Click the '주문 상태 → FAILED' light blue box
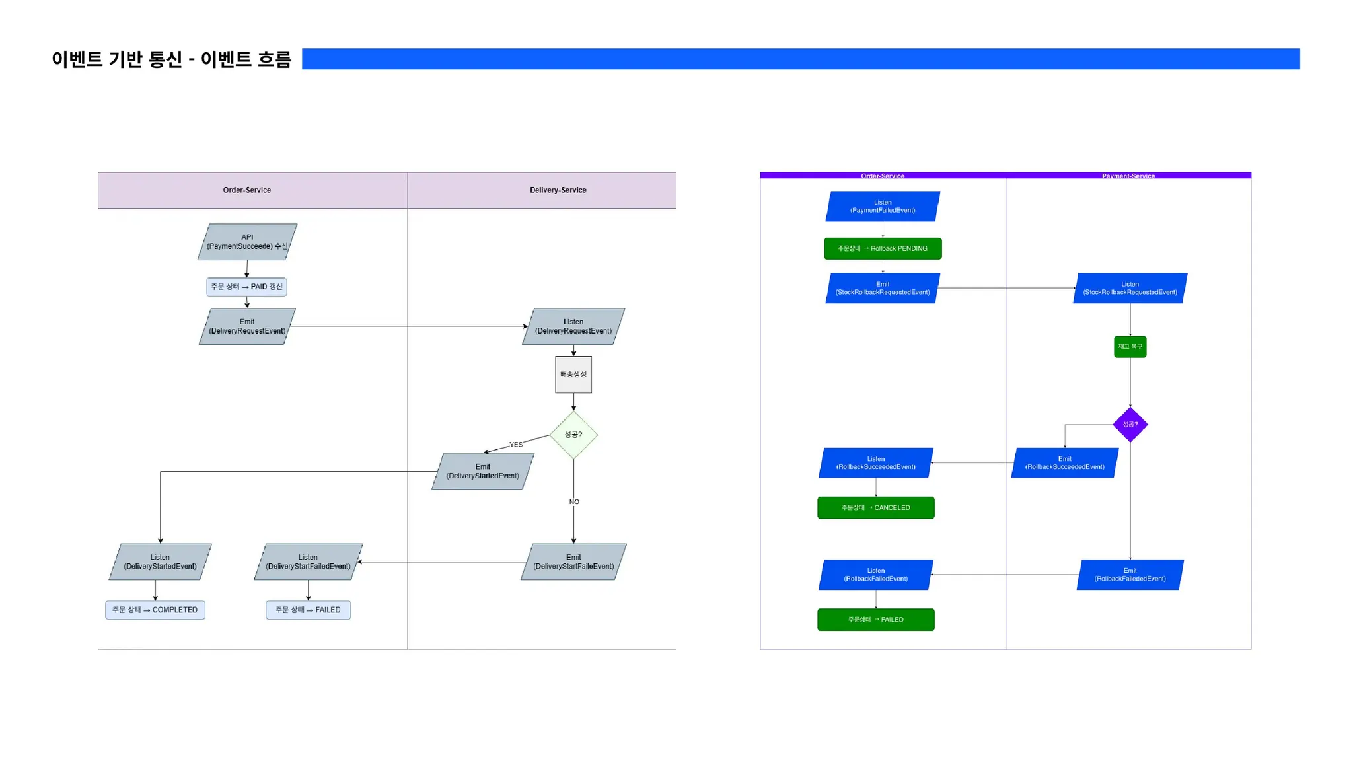The width and height of the screenshot is (1353, 761). click(x=308, y=610)
